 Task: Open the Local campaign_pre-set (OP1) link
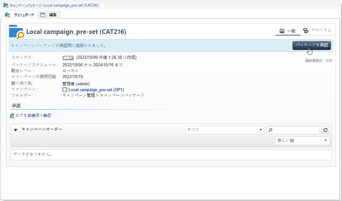[x=96, y=90]
